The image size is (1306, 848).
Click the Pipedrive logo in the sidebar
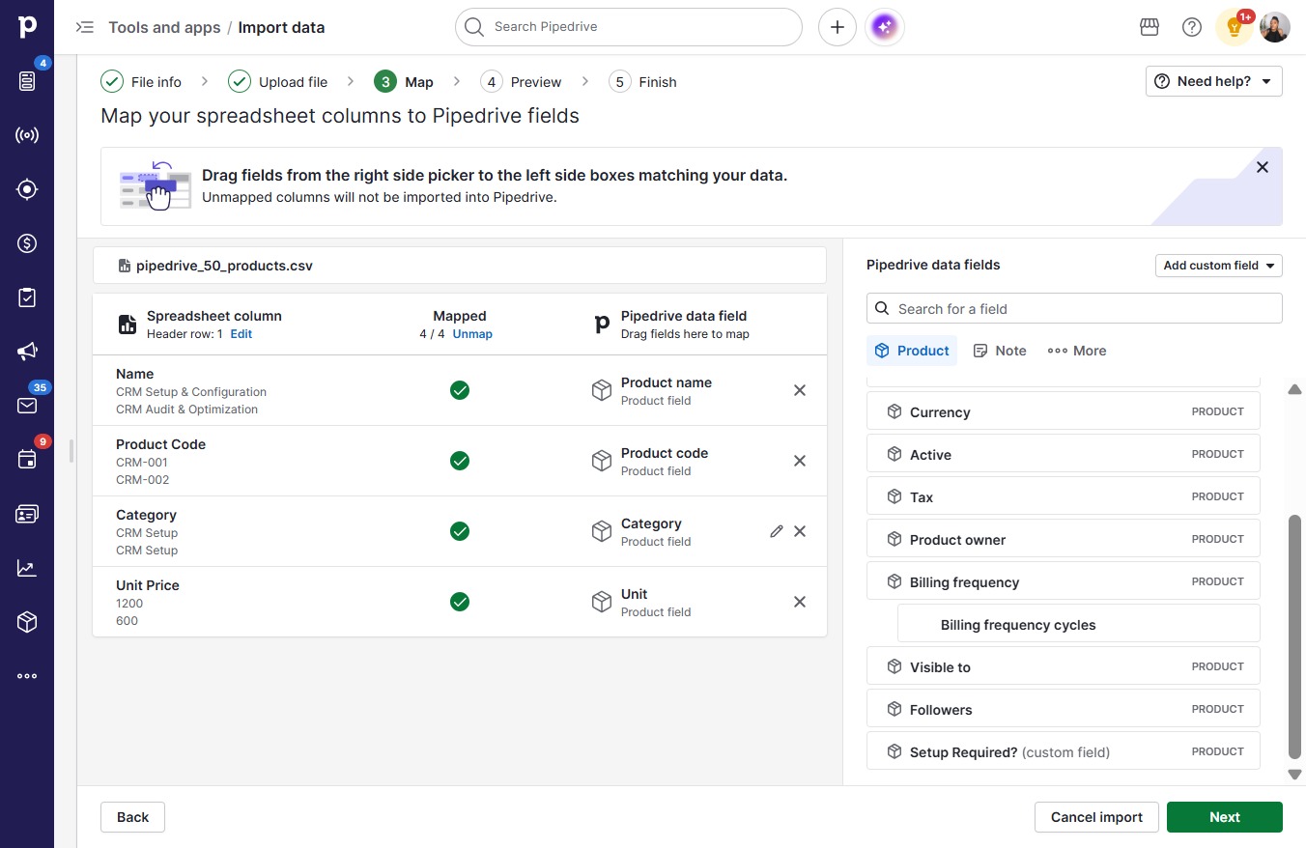(27, 26)
